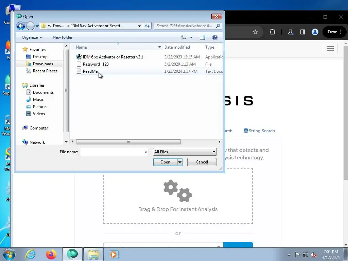This screenshot has width=348, height=261.
Task: Refresh the folder with the refresh icon
Action: [147, 26]
